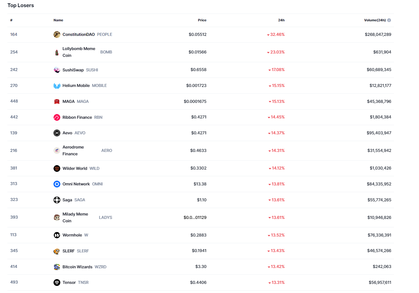Click the Wormhole coin logo

click(x=57, y=235)
